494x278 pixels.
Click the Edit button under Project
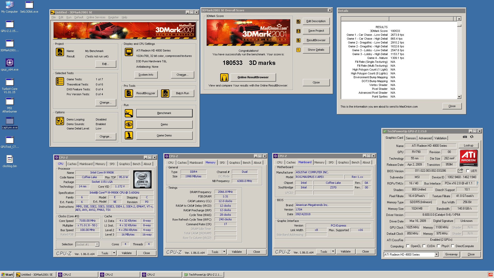[105, 64]
